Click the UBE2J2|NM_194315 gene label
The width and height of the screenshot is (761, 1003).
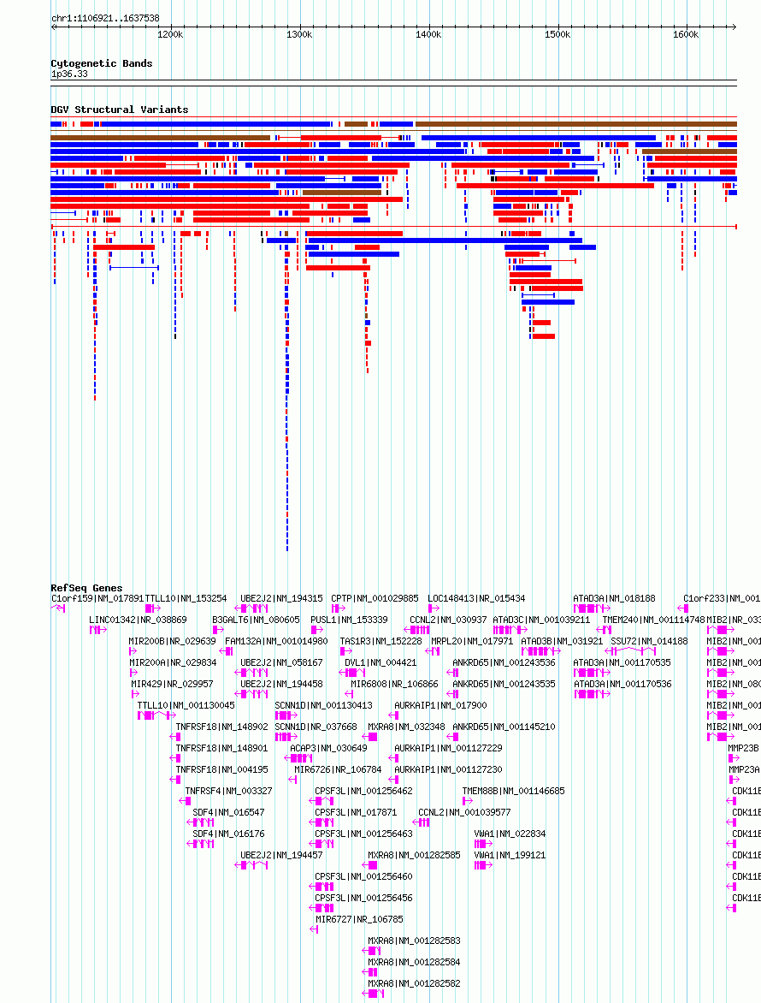[x=282, y=598]
